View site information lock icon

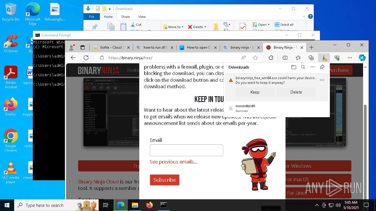pos(102,58)
